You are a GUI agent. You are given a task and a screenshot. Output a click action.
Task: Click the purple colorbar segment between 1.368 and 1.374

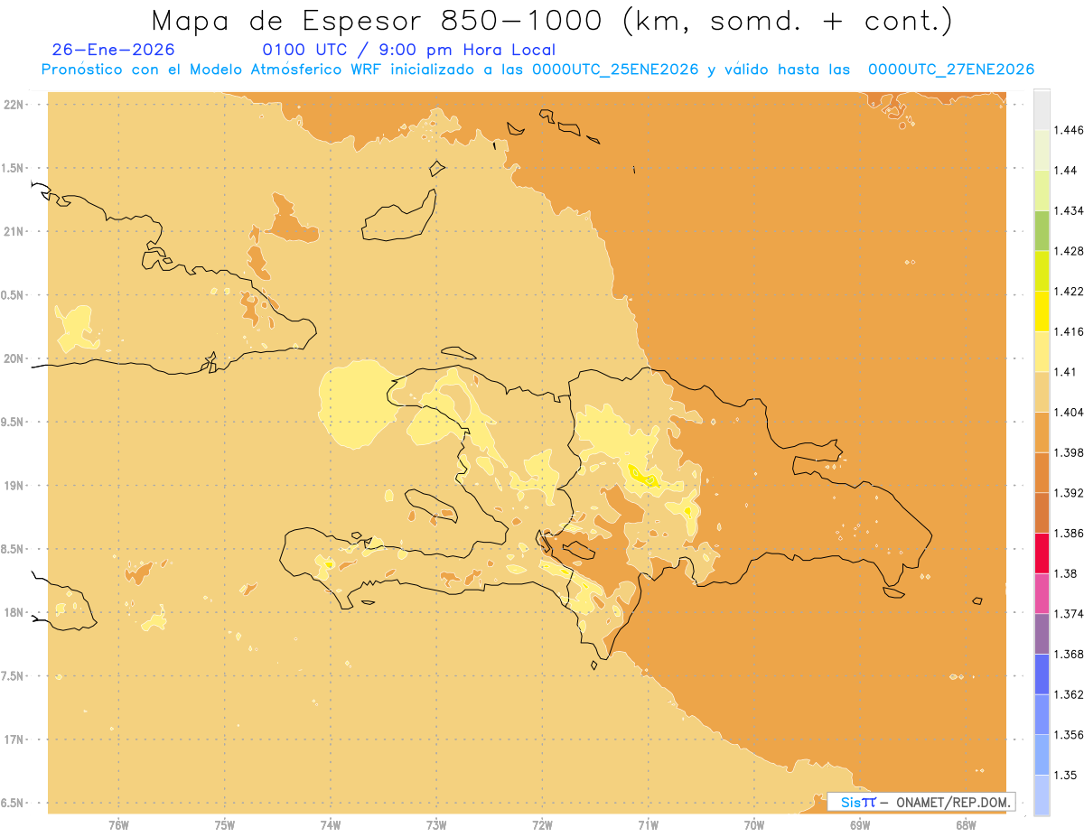click(x=1042, y=634)
